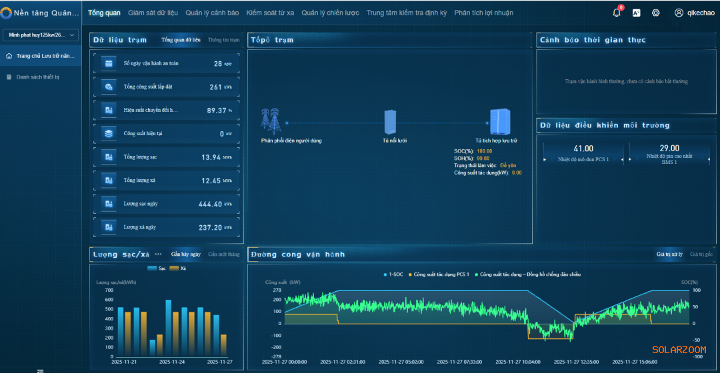Image resolution: width=720 pixels, height=373 pixels.
Task: Open the settings gear in header
Action: click(x=655, y=13)
